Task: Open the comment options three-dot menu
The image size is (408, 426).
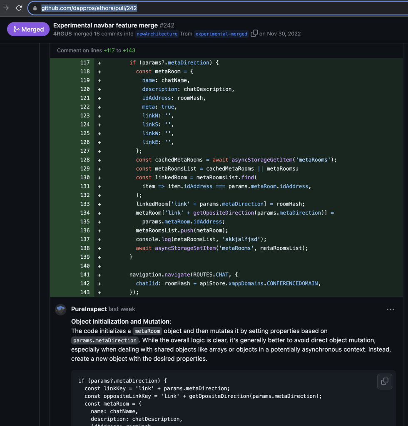Action: click(x=391, y=310)
